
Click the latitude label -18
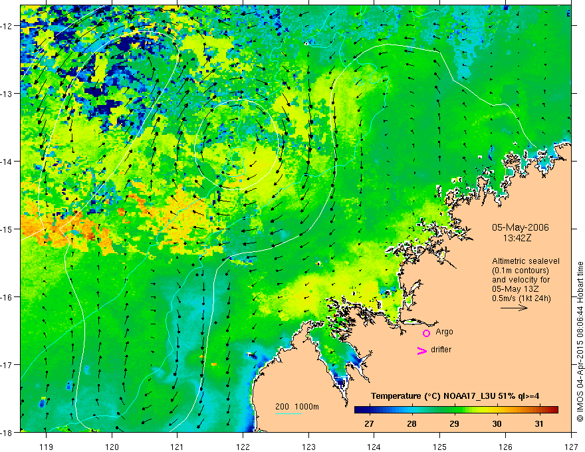pos(7,432)
